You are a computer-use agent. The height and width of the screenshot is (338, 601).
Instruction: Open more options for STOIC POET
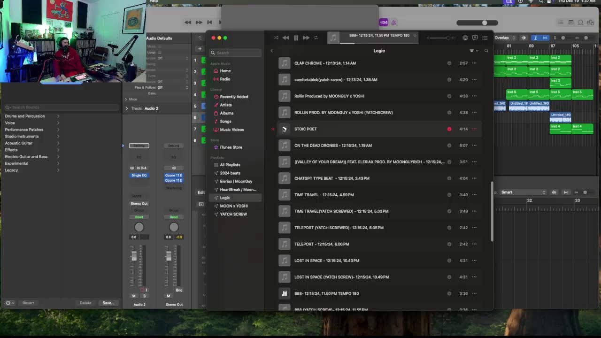pos(474,129)
